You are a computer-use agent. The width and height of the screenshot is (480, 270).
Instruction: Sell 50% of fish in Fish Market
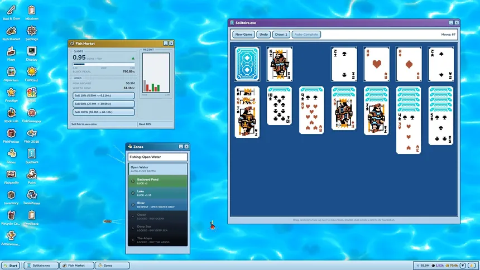click(103, 104)
